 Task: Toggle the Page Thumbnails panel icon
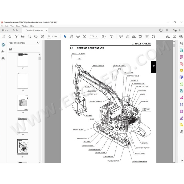pos(3,45)
